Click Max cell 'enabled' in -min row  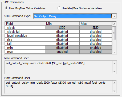pos(96,48)
